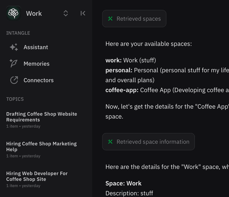Collapse the sidebar with the collapse arrow icon
229x197 pixels.
point(83,13)
